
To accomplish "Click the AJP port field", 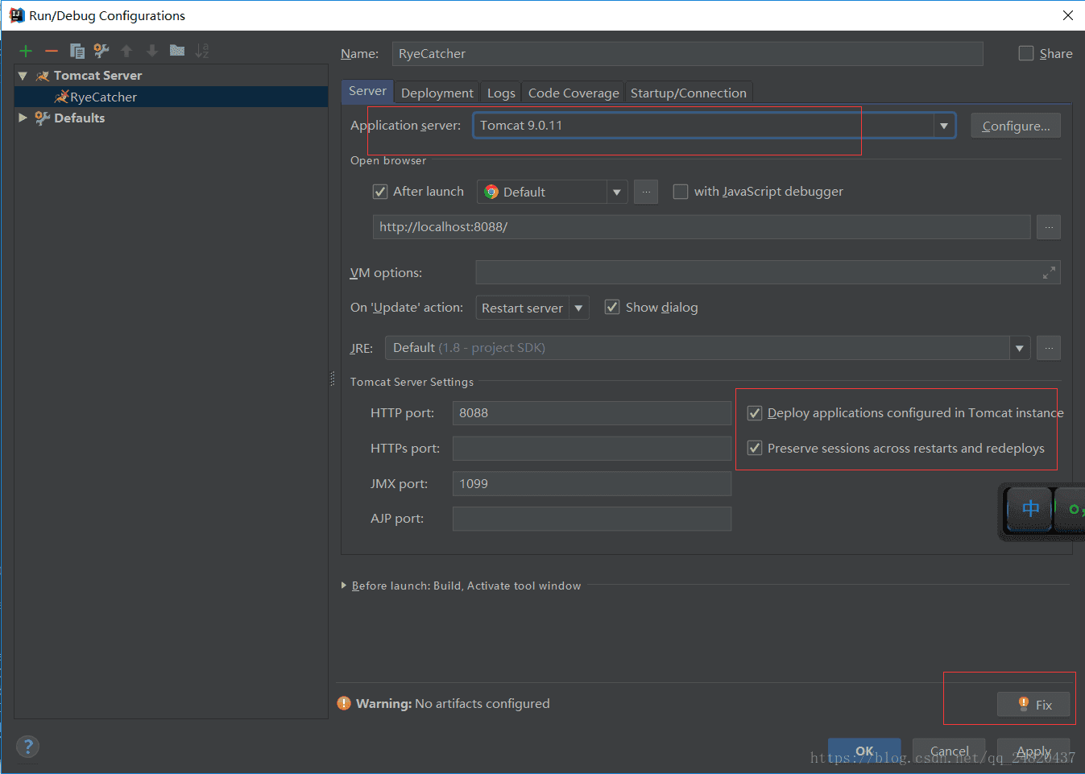I will tap(592, 519).
